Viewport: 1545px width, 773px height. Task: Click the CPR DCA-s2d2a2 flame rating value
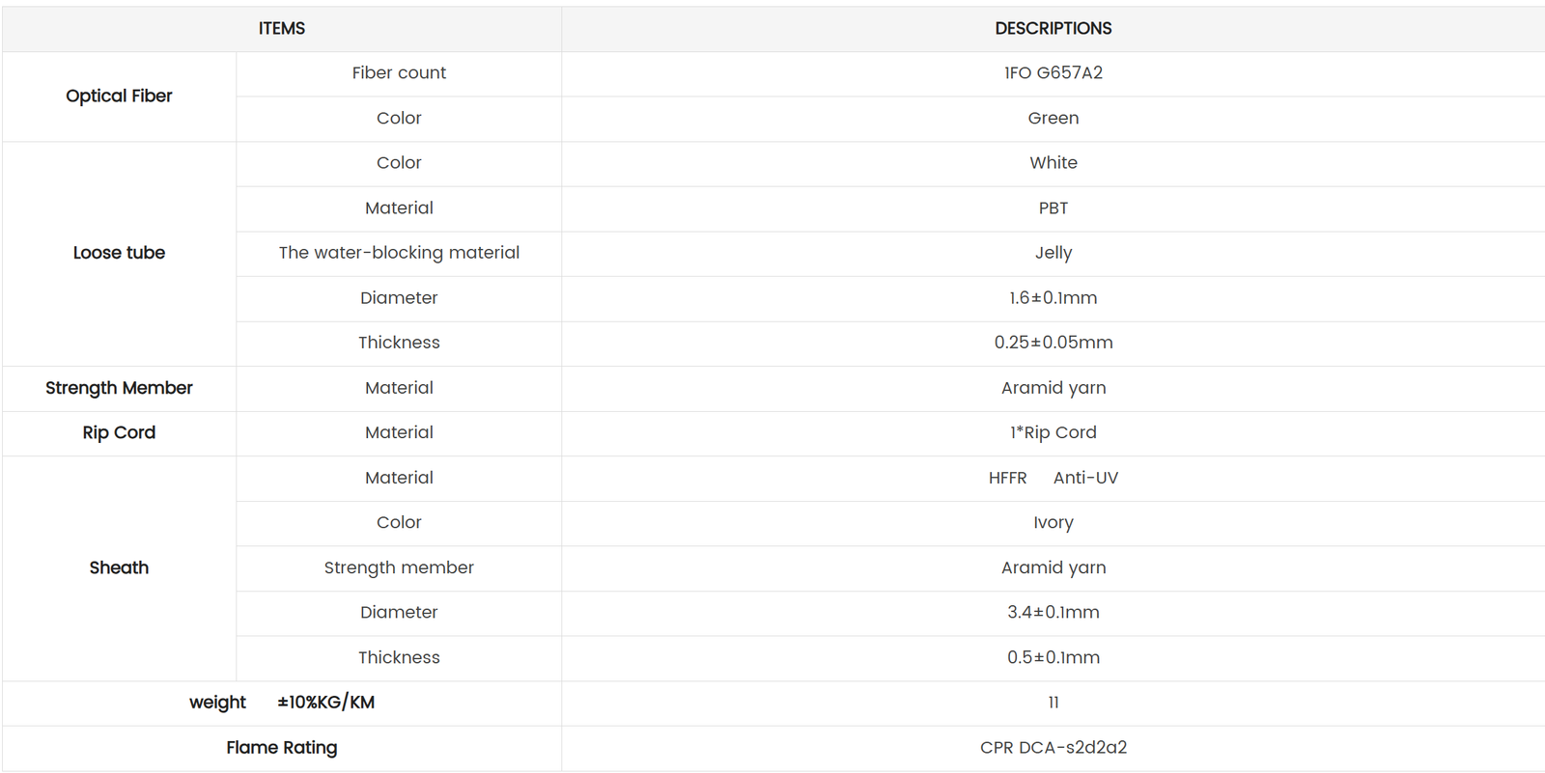tap(1053, 748)
